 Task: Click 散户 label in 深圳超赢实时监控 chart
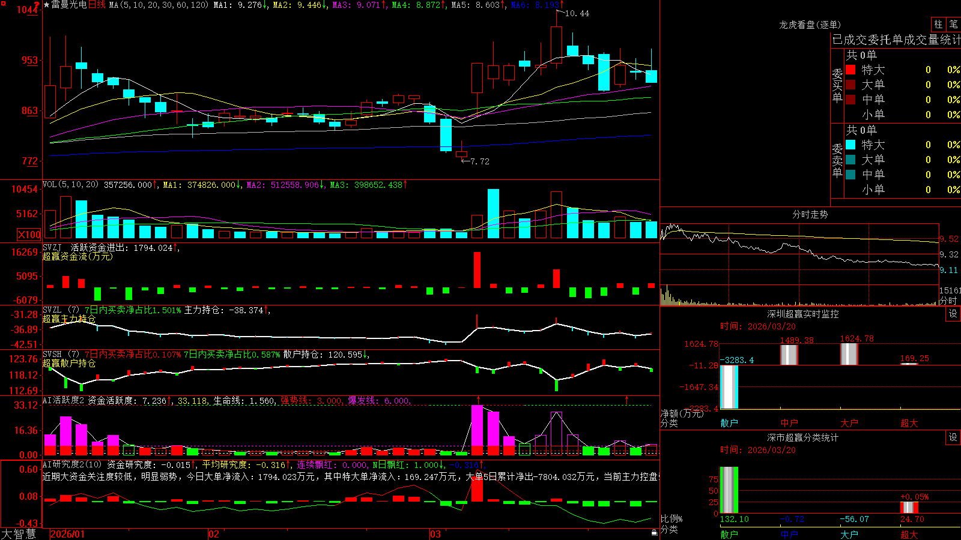(729, 423)
